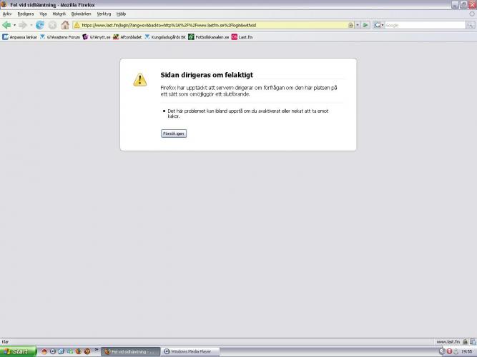Go to the Home page icon
477x357 pixels.
[65, 25]
